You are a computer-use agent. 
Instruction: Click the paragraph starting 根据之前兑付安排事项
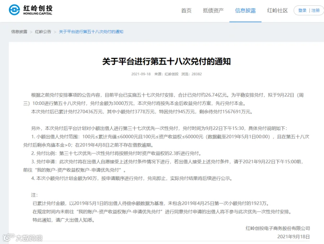[x=163, y=99]
